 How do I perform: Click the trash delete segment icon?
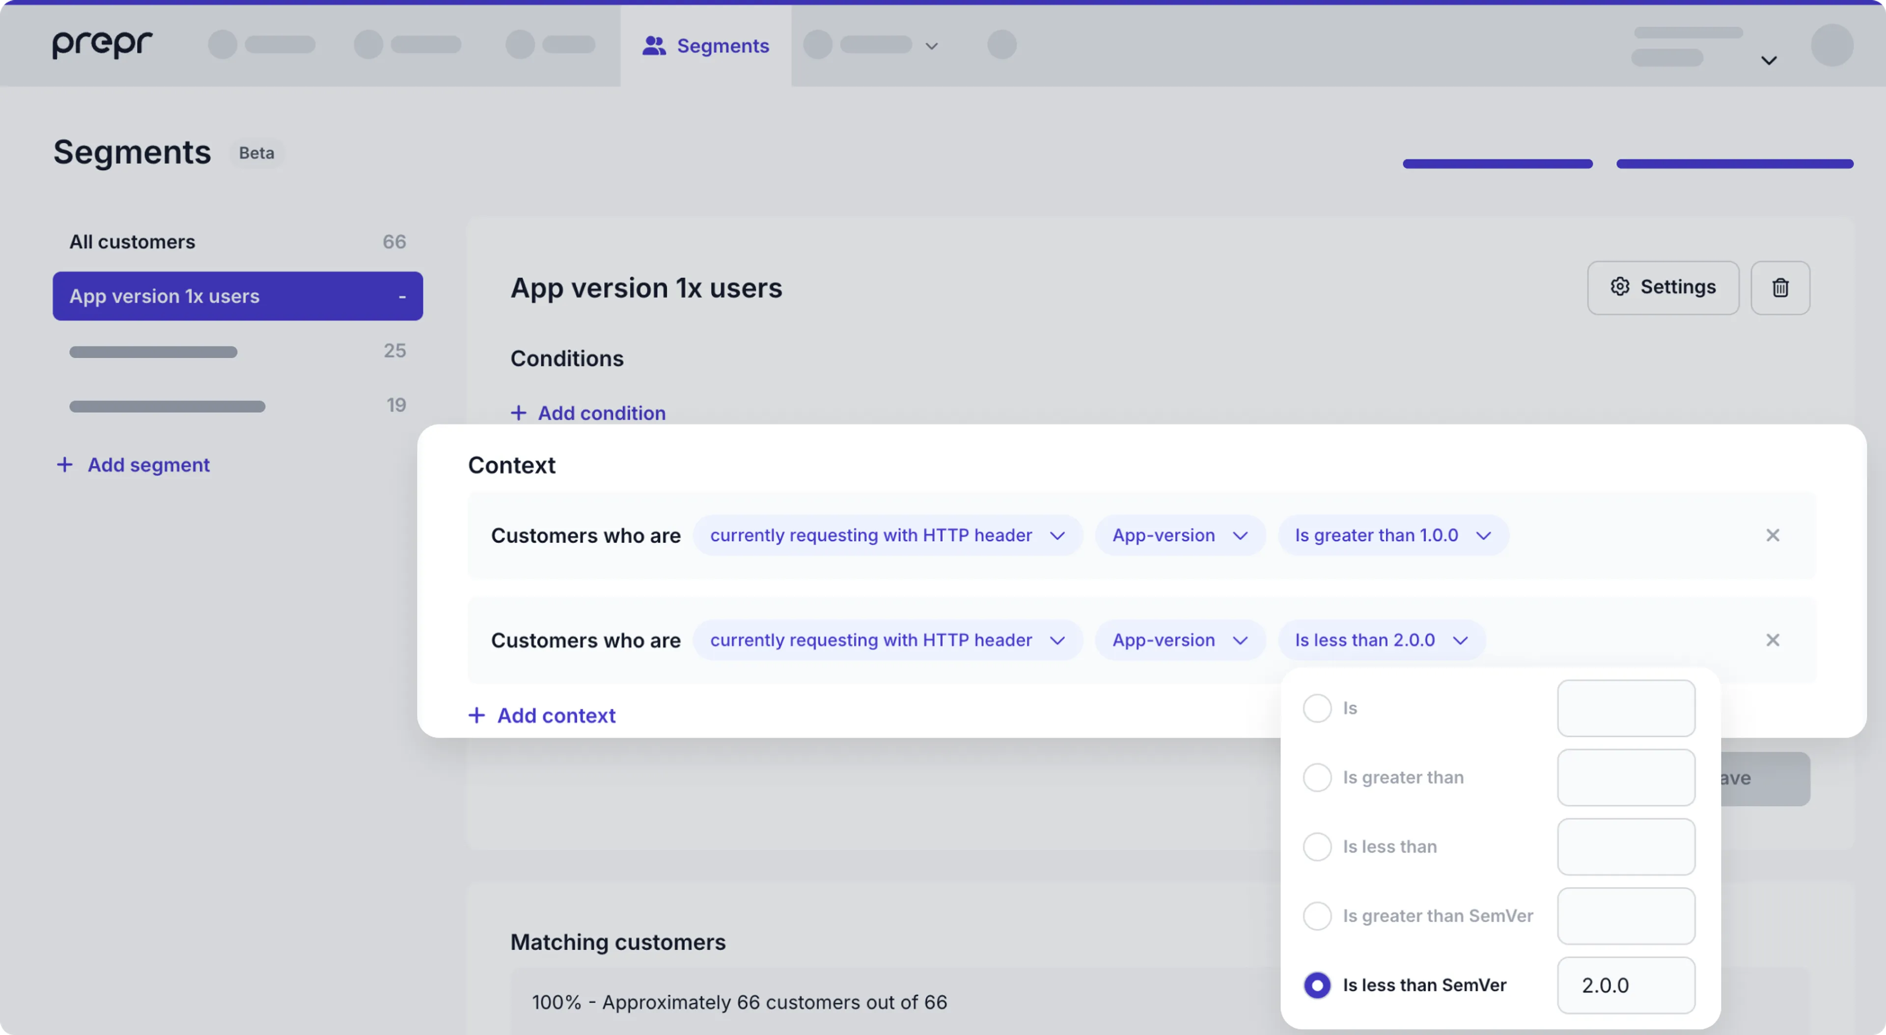coord(1780,288)
